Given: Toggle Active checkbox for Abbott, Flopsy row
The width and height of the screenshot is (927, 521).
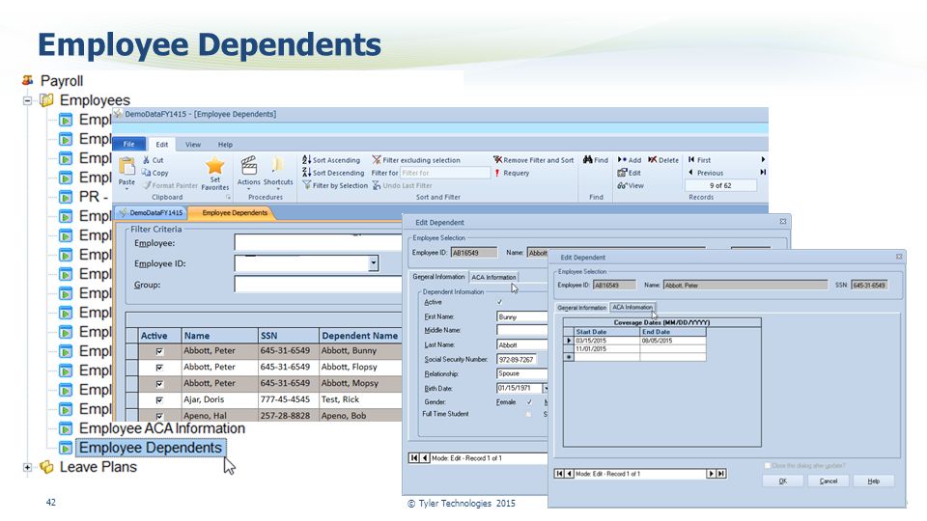Looking at the screenshot, I should pyautogui.click(x=159, y=368).
